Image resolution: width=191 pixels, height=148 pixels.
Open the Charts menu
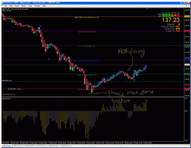[x=24, y=6]
